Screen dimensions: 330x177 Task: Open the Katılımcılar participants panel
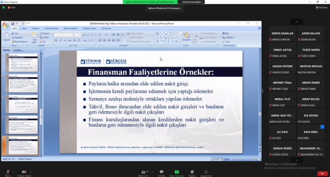(x=144, y=172)
